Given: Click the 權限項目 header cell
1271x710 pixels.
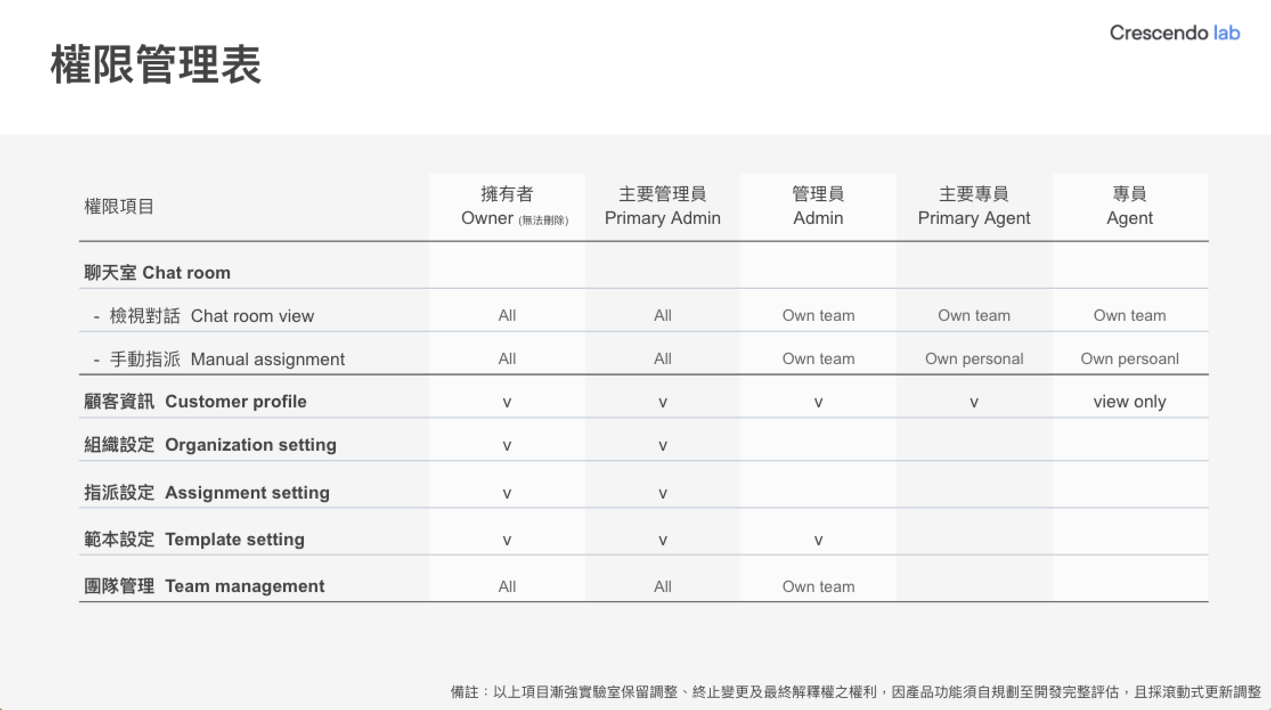Looking at the screenshot, I should click(119, 206).
